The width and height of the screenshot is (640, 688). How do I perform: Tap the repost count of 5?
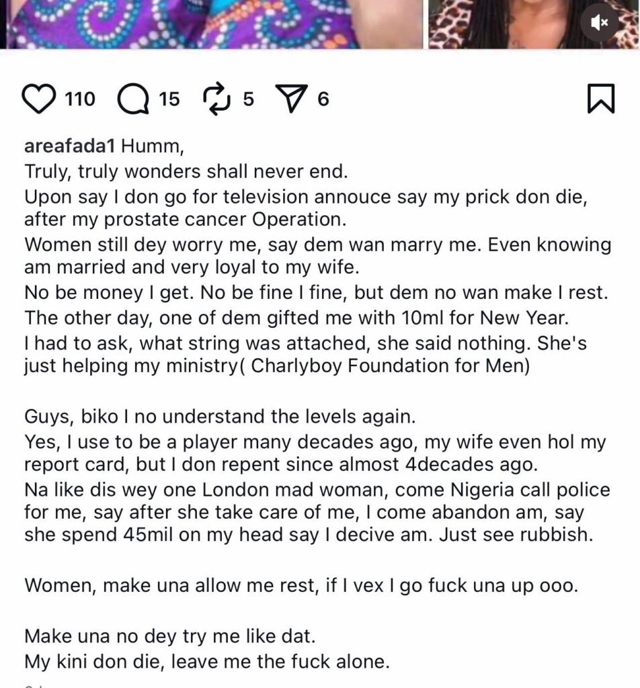248,100
